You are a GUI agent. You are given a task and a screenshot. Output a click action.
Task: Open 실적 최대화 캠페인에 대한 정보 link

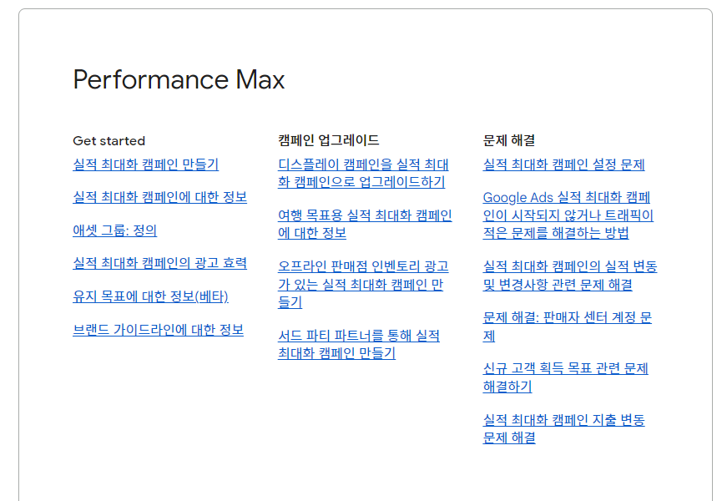click(159, 197)
